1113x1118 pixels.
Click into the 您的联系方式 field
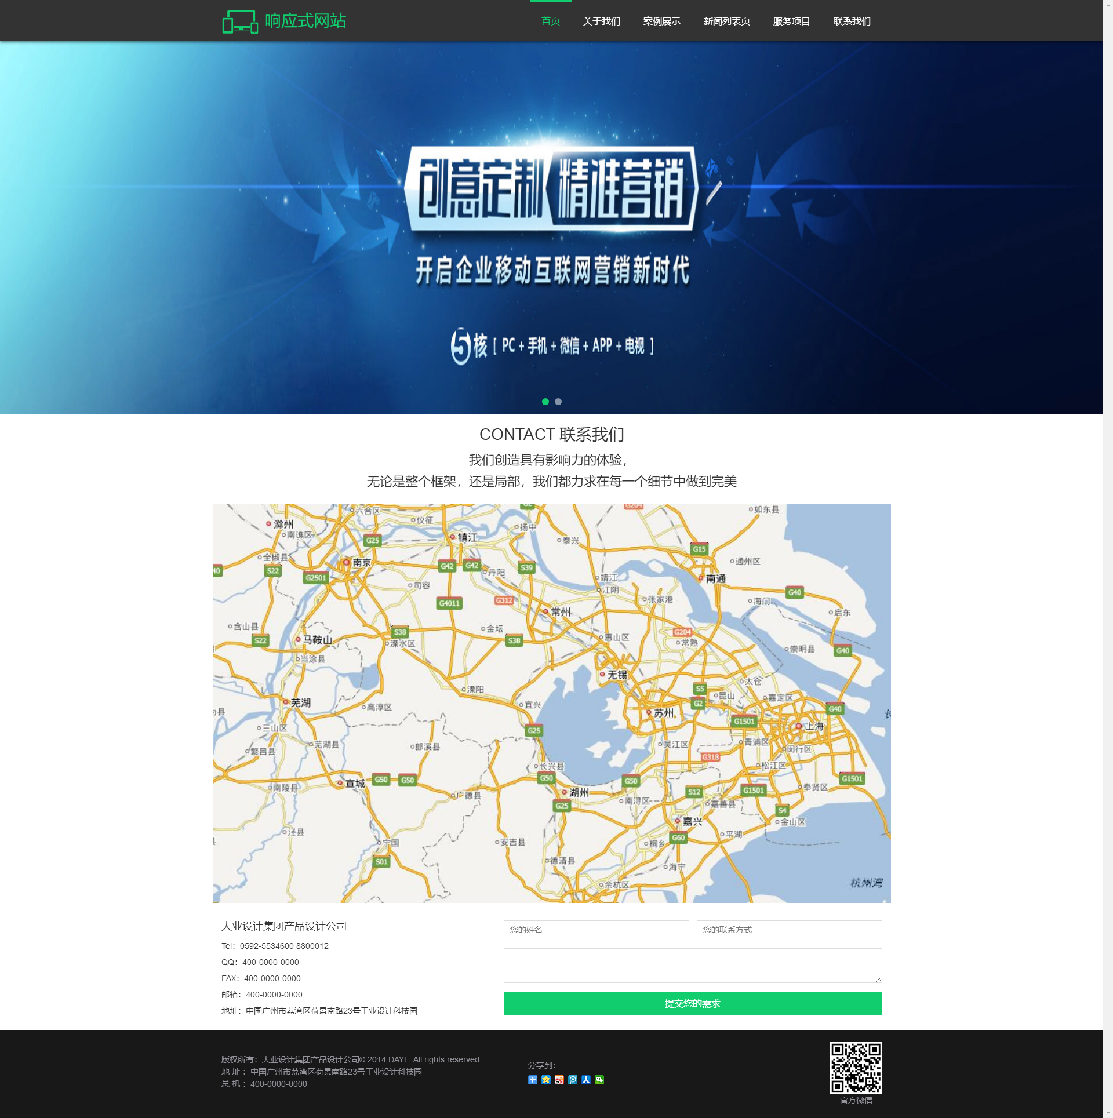[x=788, y=930]
